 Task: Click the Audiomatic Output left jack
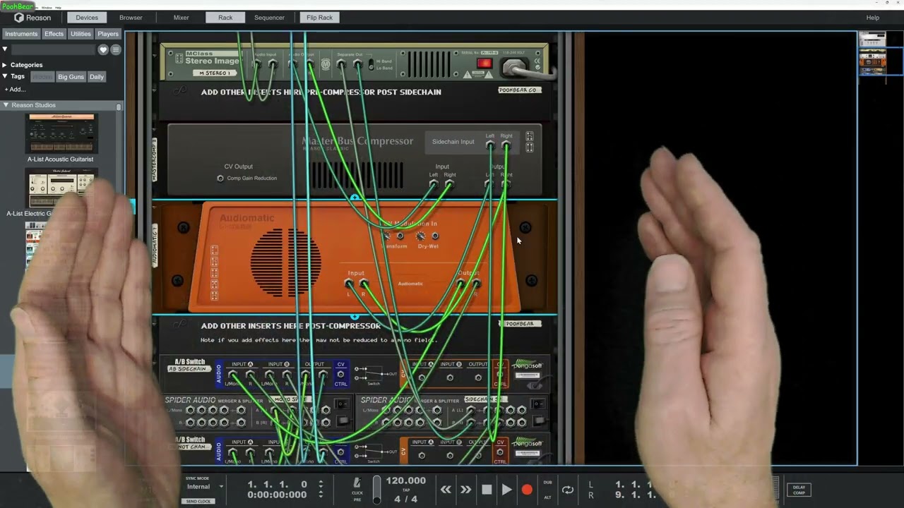coord(460,284)
